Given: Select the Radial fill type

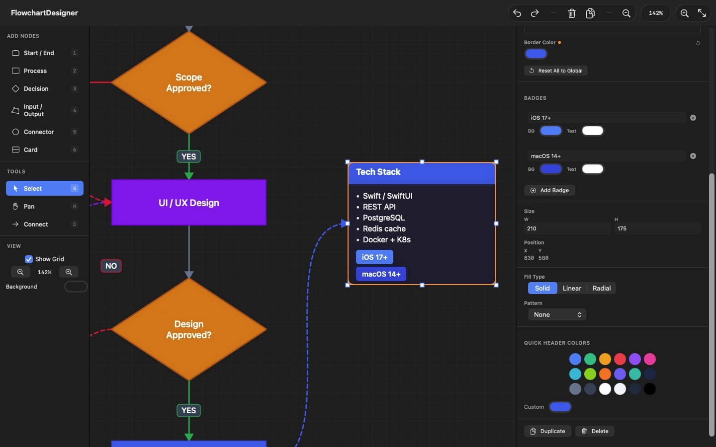Looking at the screenshot, I should coord(601,289).
